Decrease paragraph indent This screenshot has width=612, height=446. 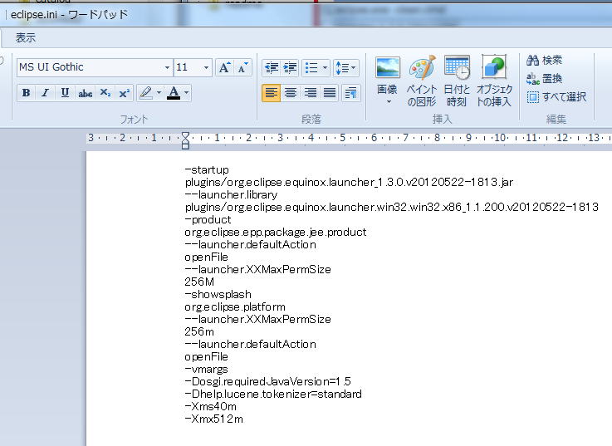click(272, 68)
